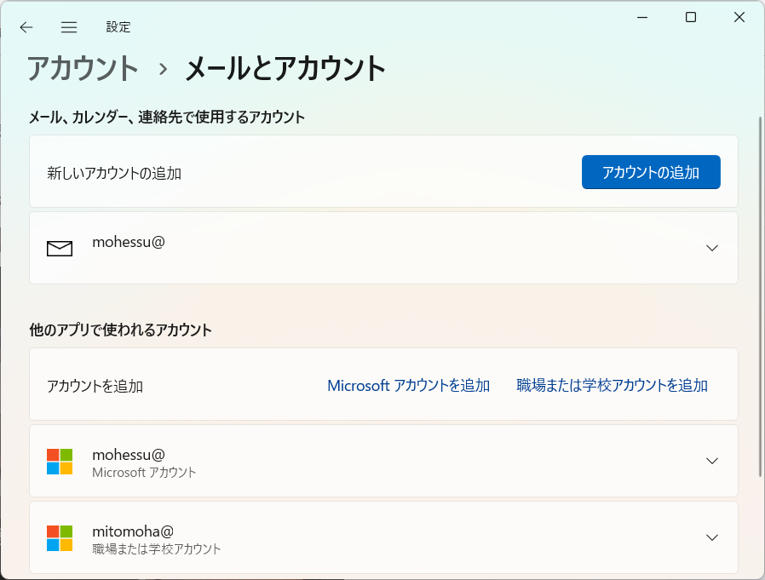Image resolution: width=765 pixels, height=580 pixels.
Task: Maximize the Settings window
Action: pos(691,18)
